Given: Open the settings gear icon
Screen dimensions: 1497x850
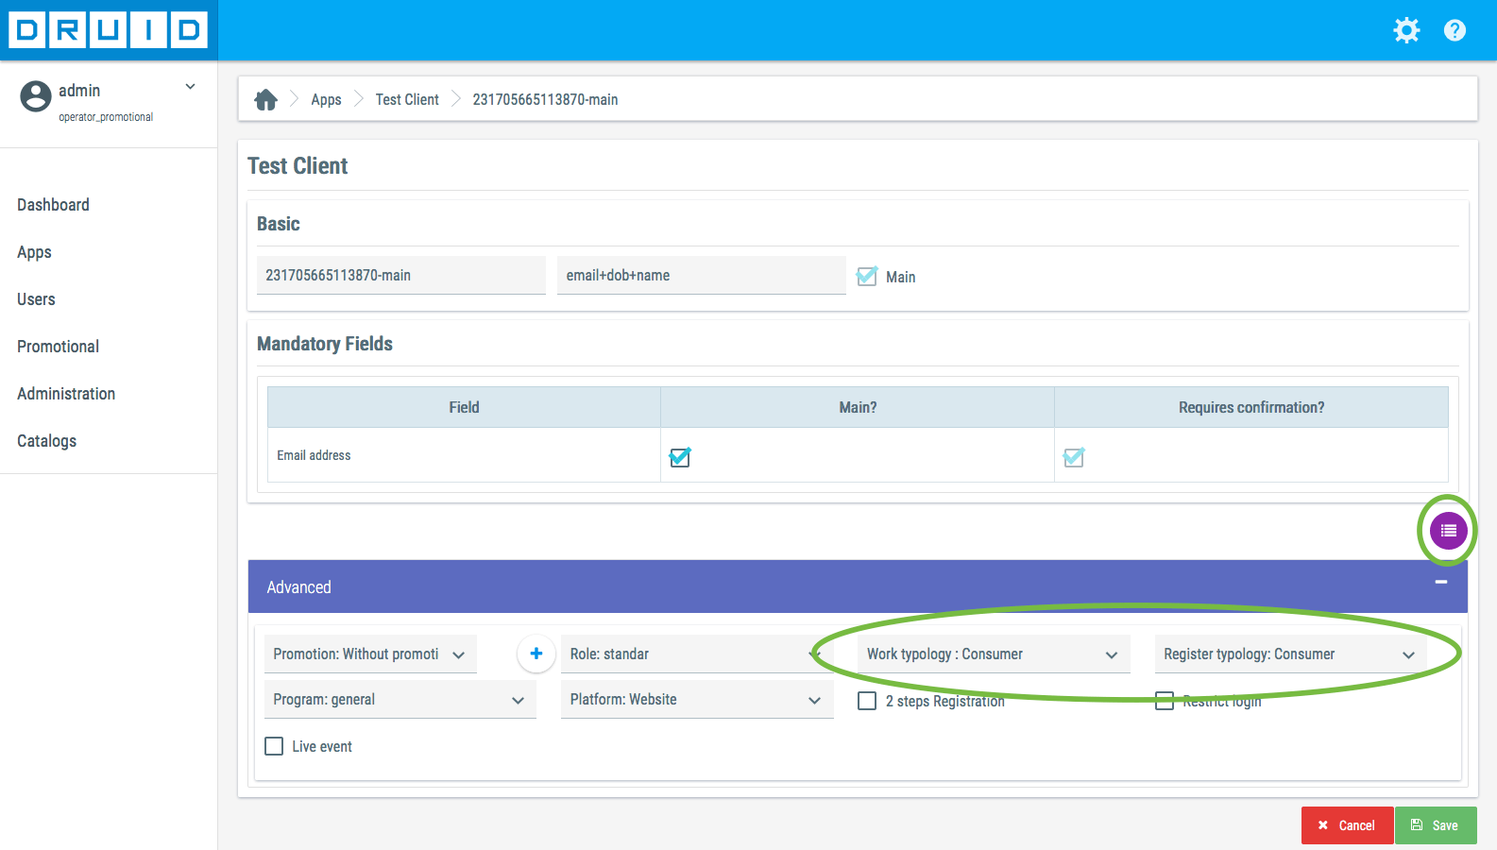Looking at the screenshot, I should [x=1406, y=30].
